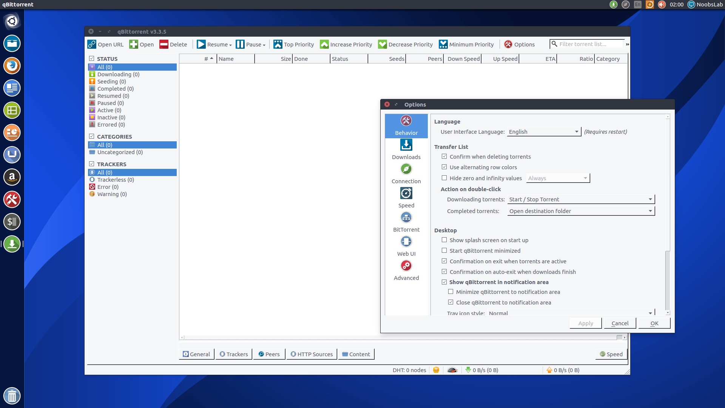Image resolution: width=725 pixels, height=408 pixels.
Task: Enable Show splash screen on start up
Action: (x=444, y=240)
